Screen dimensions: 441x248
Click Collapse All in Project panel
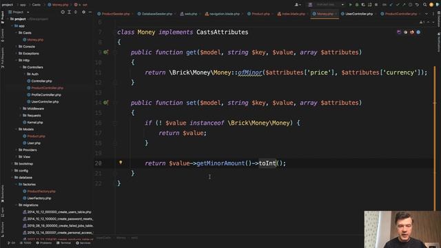point(76,12)
